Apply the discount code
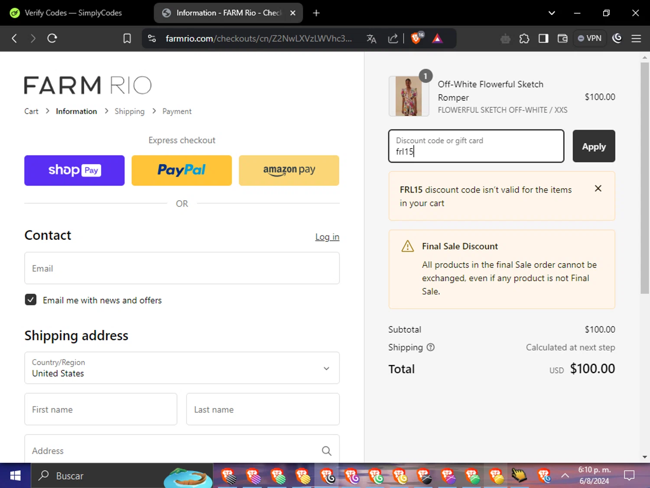This screenshot has width=650, height=488. [594, 146]
